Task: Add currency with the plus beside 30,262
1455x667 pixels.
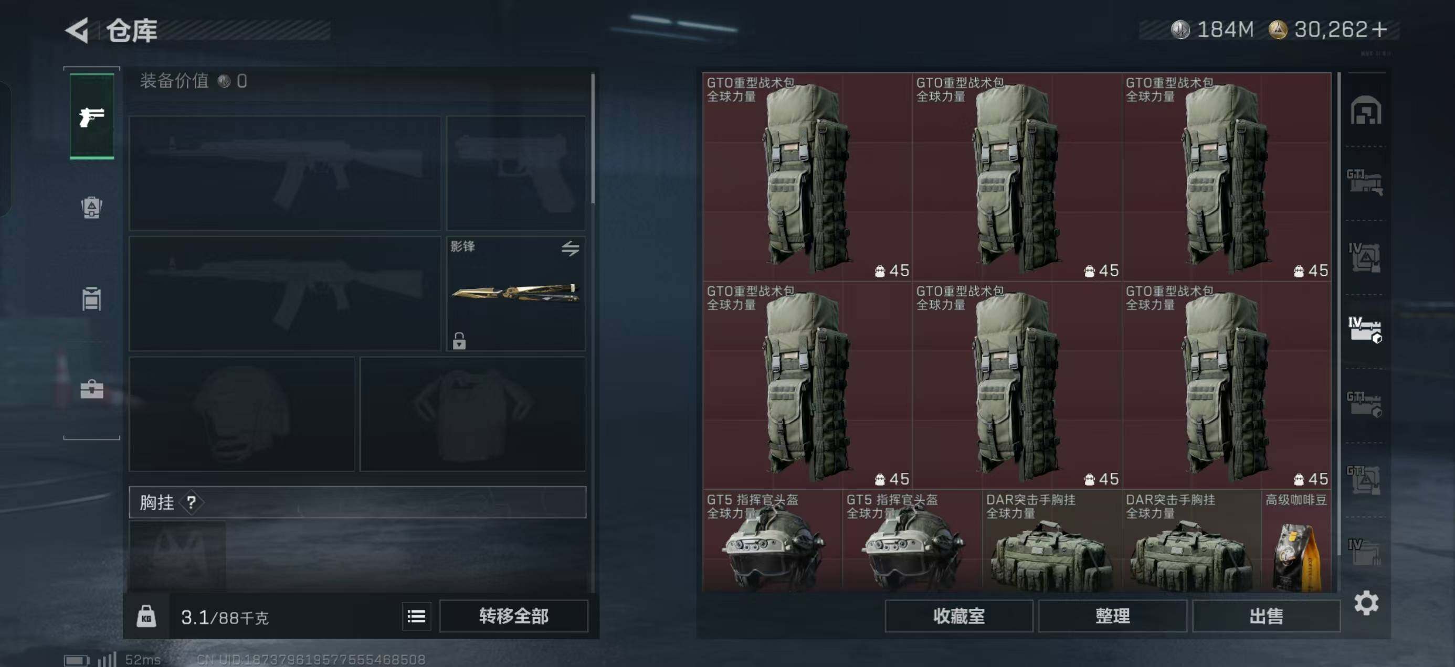Action: [x=1379, y=29]
